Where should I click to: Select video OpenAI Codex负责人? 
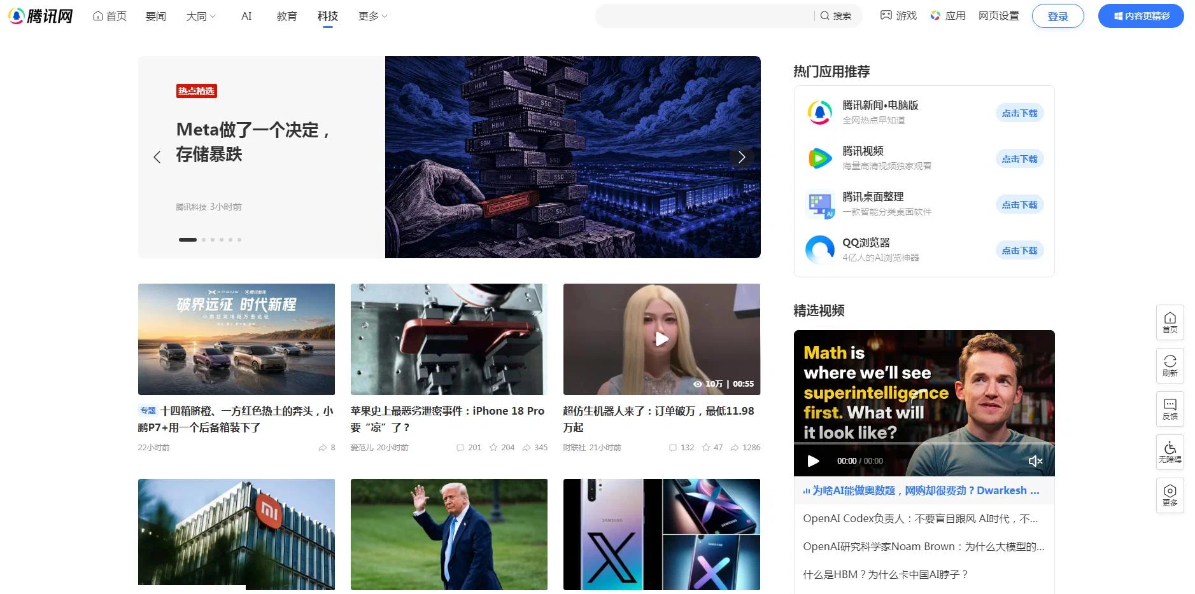pyautogui.click(x=921, y=518)
